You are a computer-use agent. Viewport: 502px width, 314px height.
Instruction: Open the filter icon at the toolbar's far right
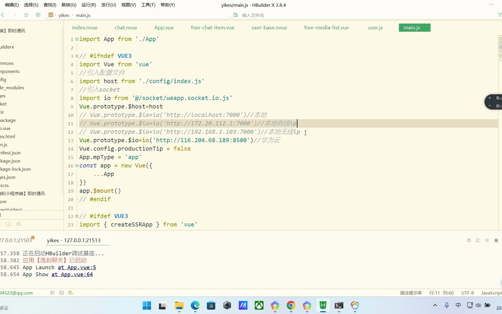coord(500,15)
